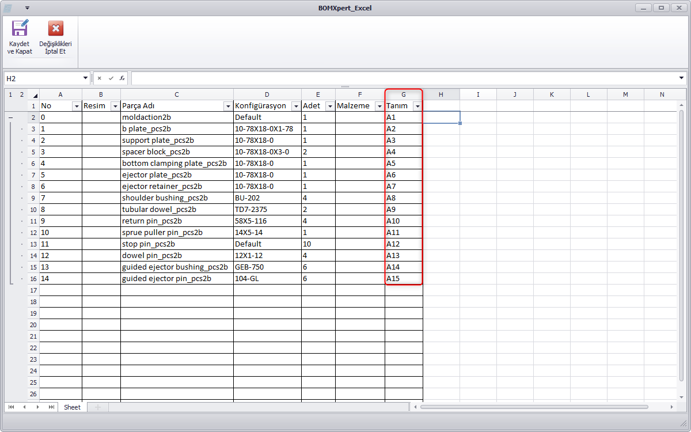Open the Tanım column filter dropdown
This screenshot has height=432, width=691.
pyautogui.click(x=417, y=106)
